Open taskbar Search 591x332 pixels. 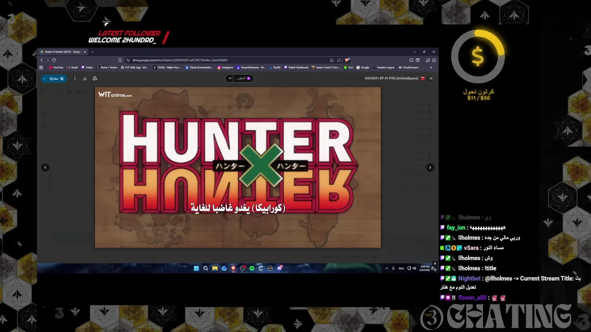(205, 268)
